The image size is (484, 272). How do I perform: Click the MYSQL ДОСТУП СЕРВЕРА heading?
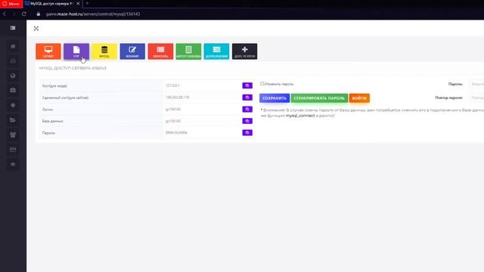tap(73, 68)
